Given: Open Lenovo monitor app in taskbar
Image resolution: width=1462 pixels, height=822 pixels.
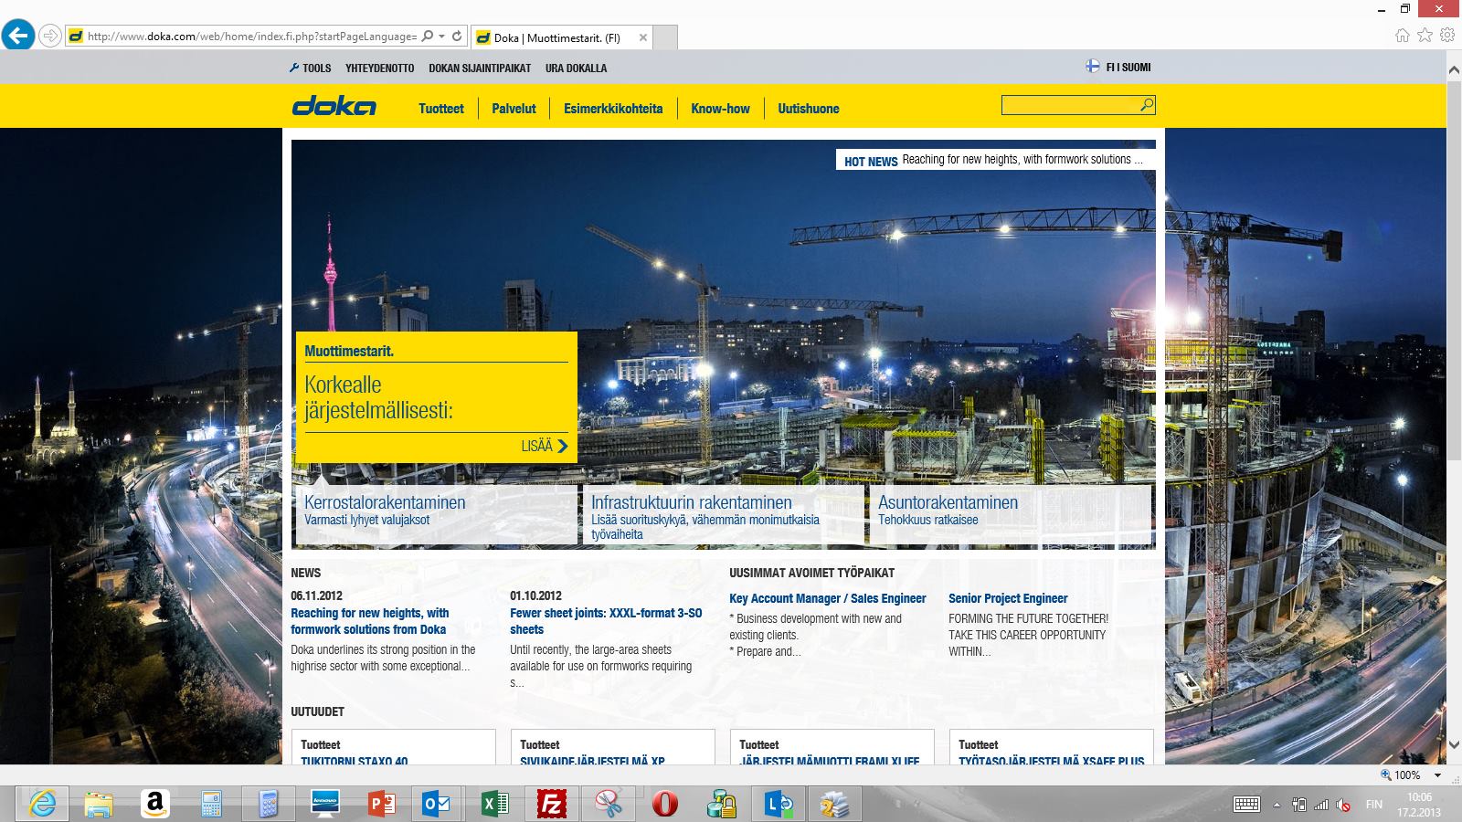Looking at the screenshot, I should pyautogui.click(x=325, y=804).
